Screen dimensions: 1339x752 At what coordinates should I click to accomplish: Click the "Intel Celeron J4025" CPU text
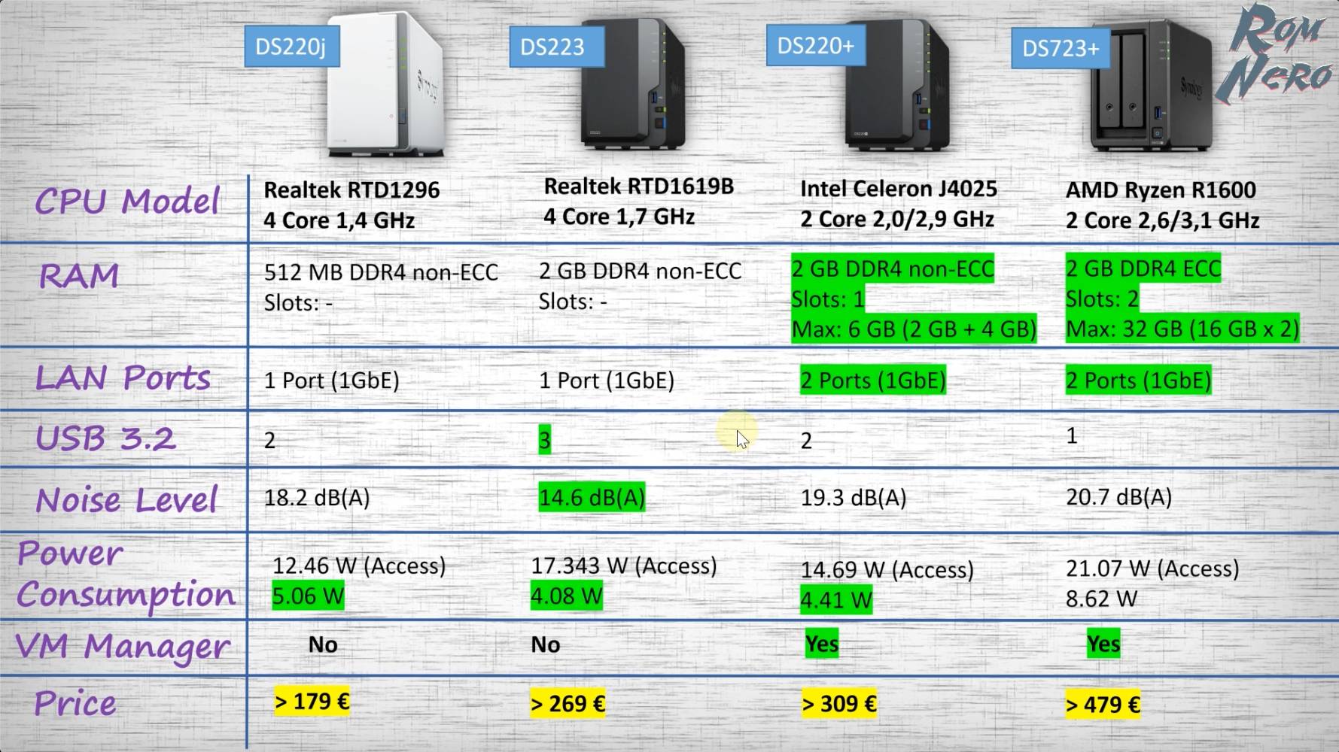click(x=899, y=189)
